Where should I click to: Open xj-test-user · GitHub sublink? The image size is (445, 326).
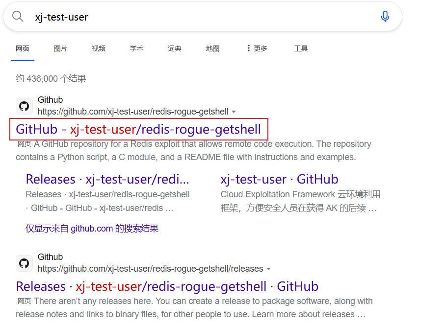coord(279,179)
